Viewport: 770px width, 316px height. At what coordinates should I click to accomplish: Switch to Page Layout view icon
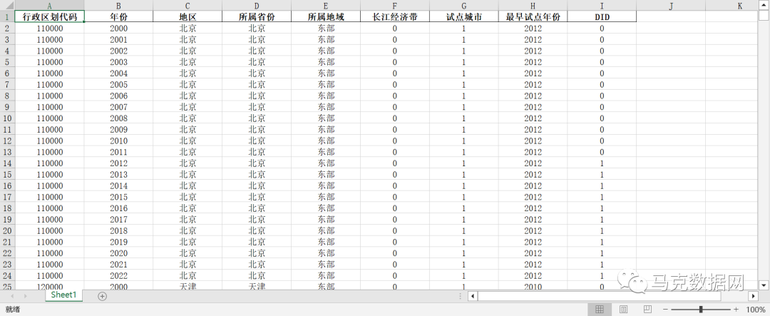(623, 309)
